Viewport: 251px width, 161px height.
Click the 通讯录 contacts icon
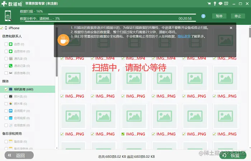pyautogui.click(x=11, y=59)
